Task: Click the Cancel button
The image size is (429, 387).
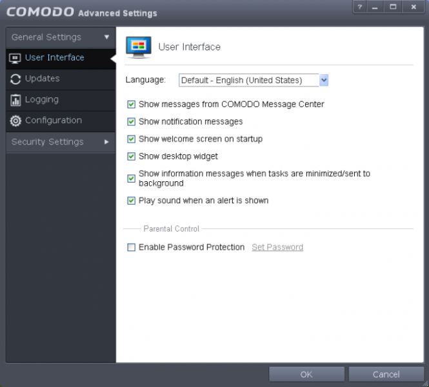Action: (x=386, y=374)
